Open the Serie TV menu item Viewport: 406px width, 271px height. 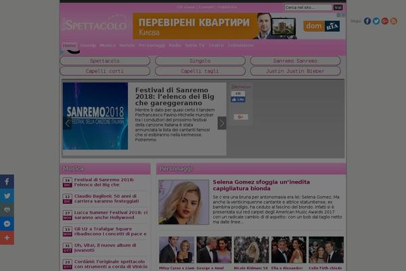point(195,45)
